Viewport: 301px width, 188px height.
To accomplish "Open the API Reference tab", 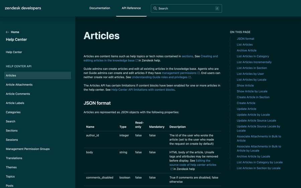I will pos(131,8).
